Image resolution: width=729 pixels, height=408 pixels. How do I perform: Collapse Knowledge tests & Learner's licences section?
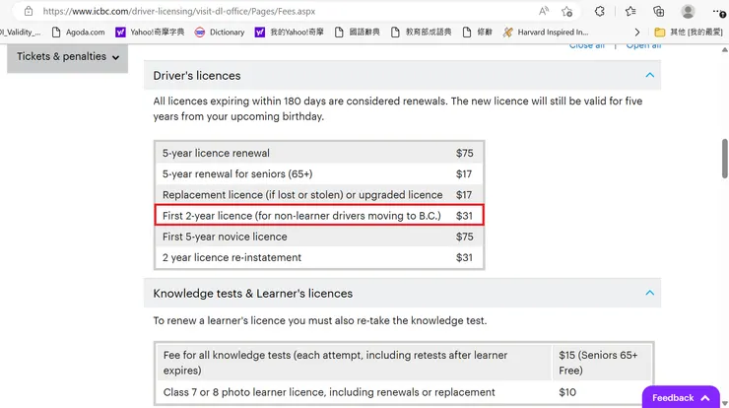(649, 293)
